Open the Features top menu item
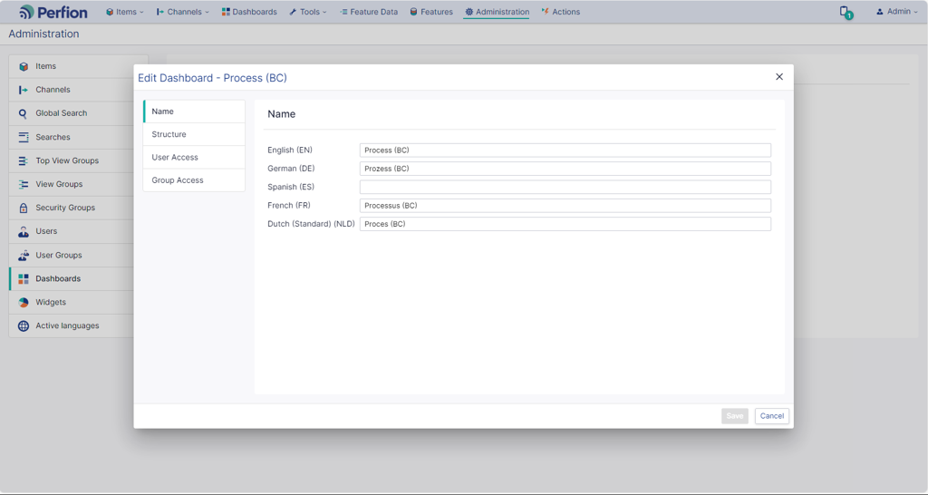 pos(431,12)
